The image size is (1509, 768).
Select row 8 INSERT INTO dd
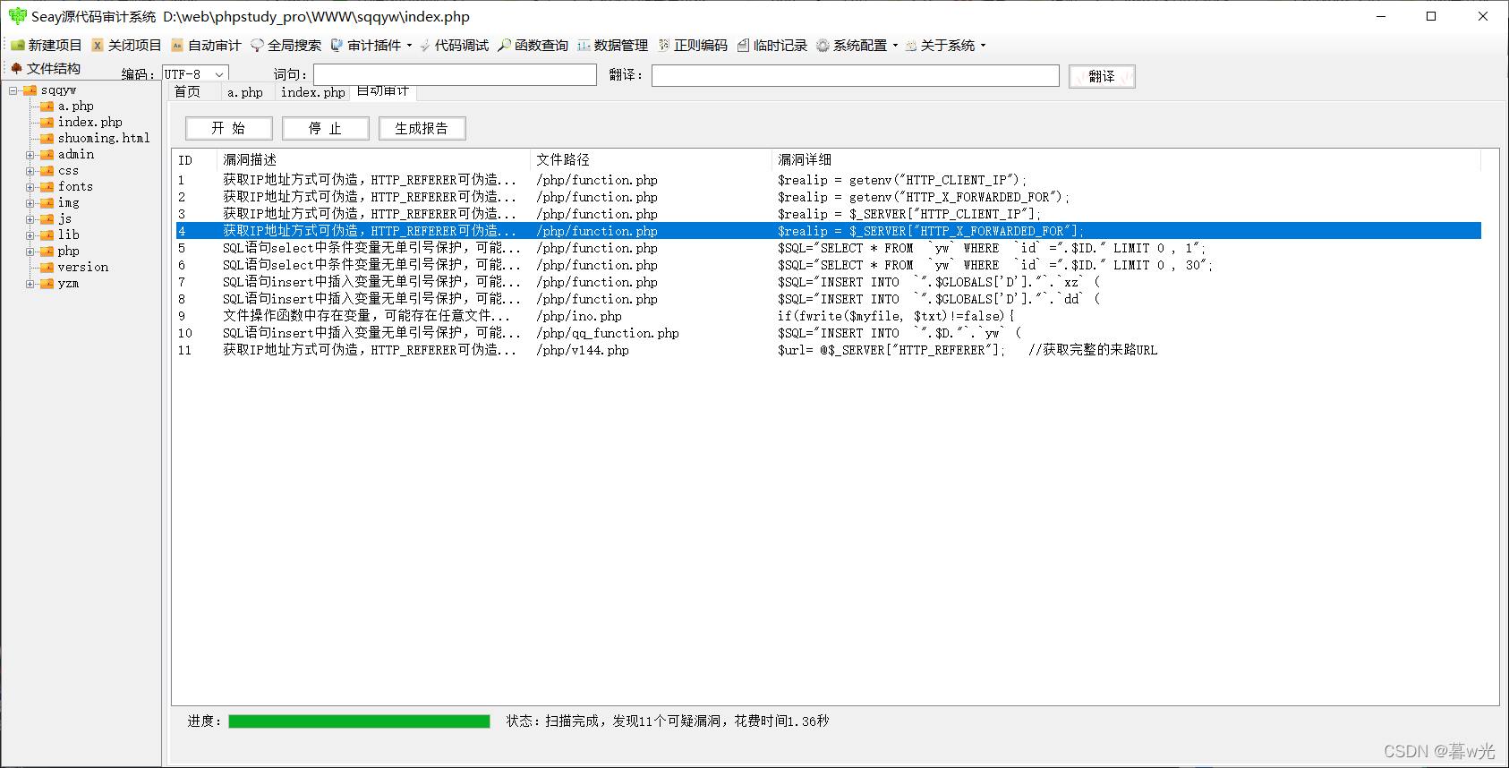[829, 299]
